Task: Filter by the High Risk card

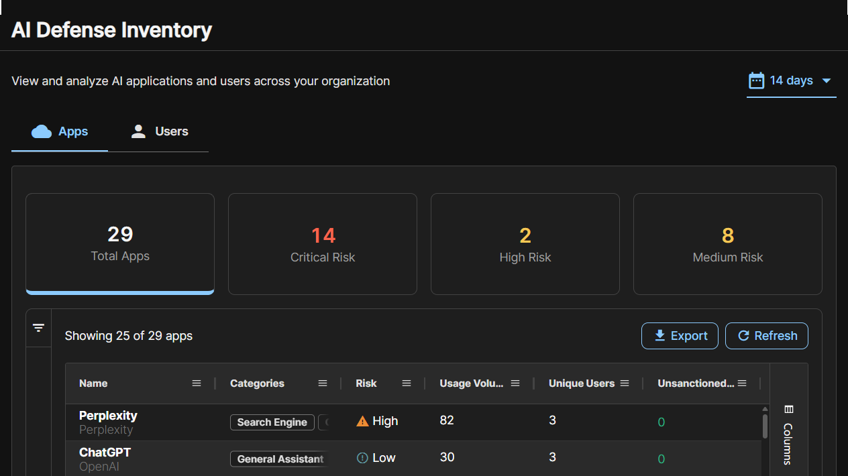Action: pyautogui.click(x=525, y=244)
